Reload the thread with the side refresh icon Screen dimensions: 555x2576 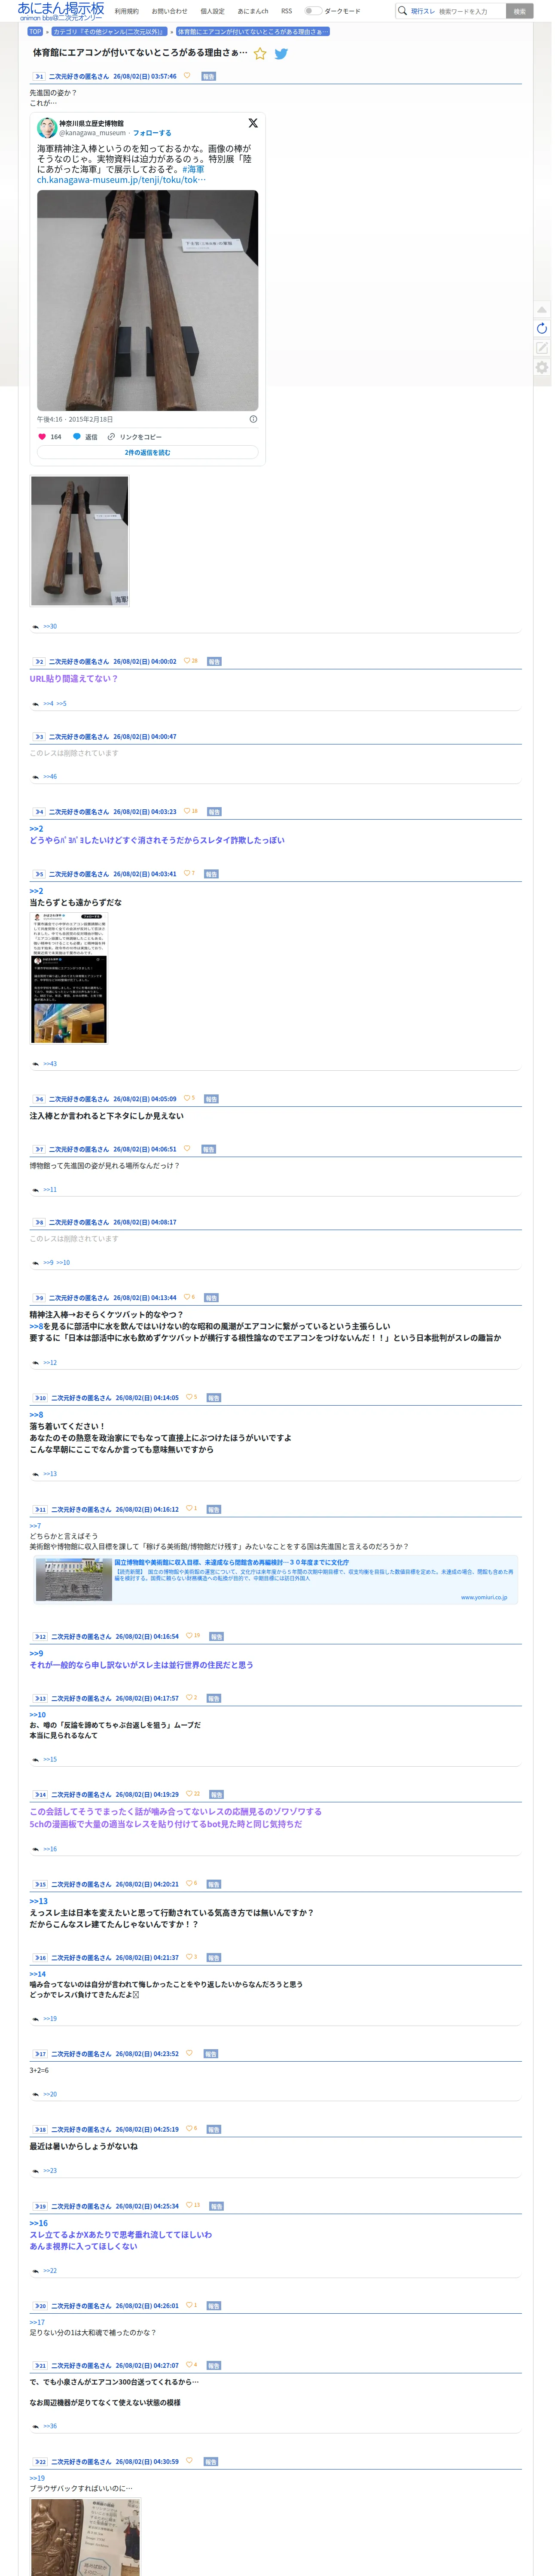[x=542, y=329]
